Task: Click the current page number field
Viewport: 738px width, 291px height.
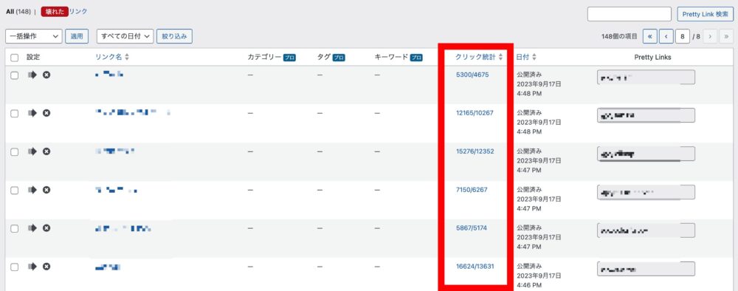Action: 683,36
